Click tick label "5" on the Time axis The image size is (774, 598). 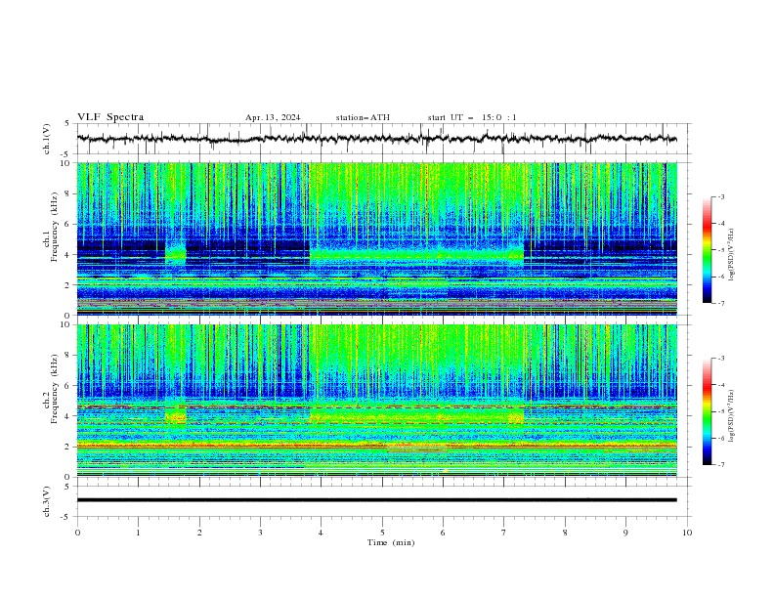tap(382, 533)
